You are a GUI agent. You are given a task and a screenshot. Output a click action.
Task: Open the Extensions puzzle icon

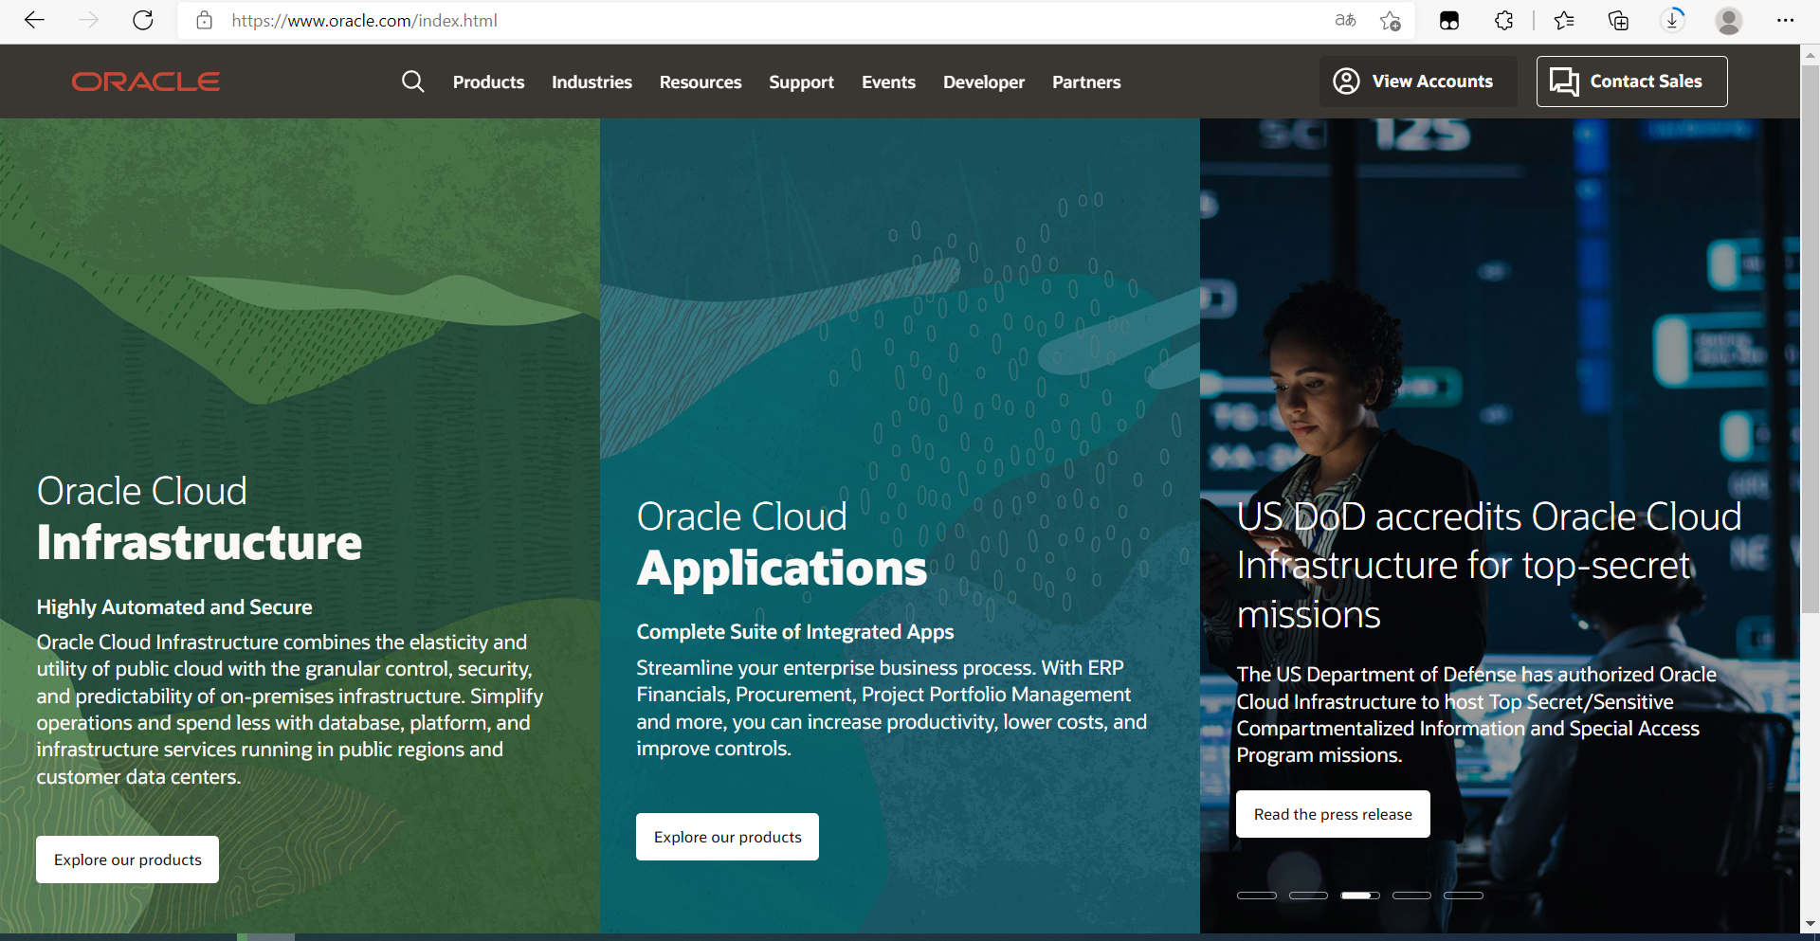pos(1503,20)
